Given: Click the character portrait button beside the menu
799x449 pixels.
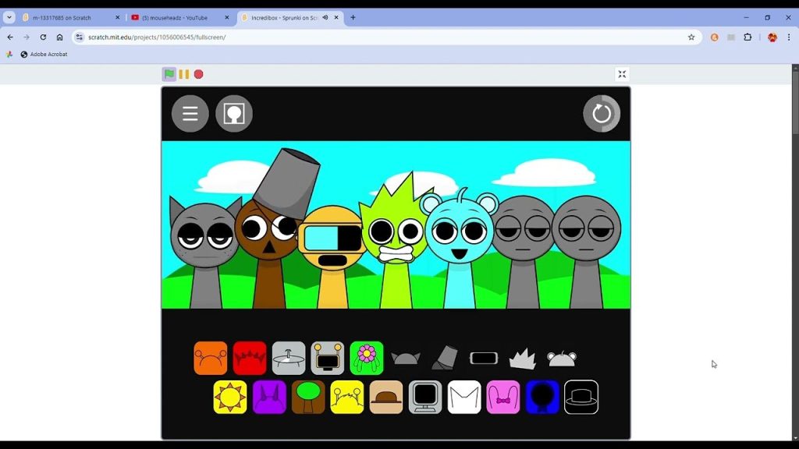Looking at the screenshot, I should point(234,114).
